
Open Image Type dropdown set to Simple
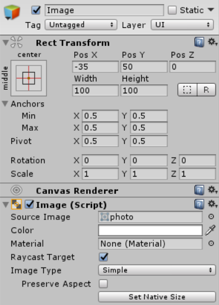click(x=157, y=270)
